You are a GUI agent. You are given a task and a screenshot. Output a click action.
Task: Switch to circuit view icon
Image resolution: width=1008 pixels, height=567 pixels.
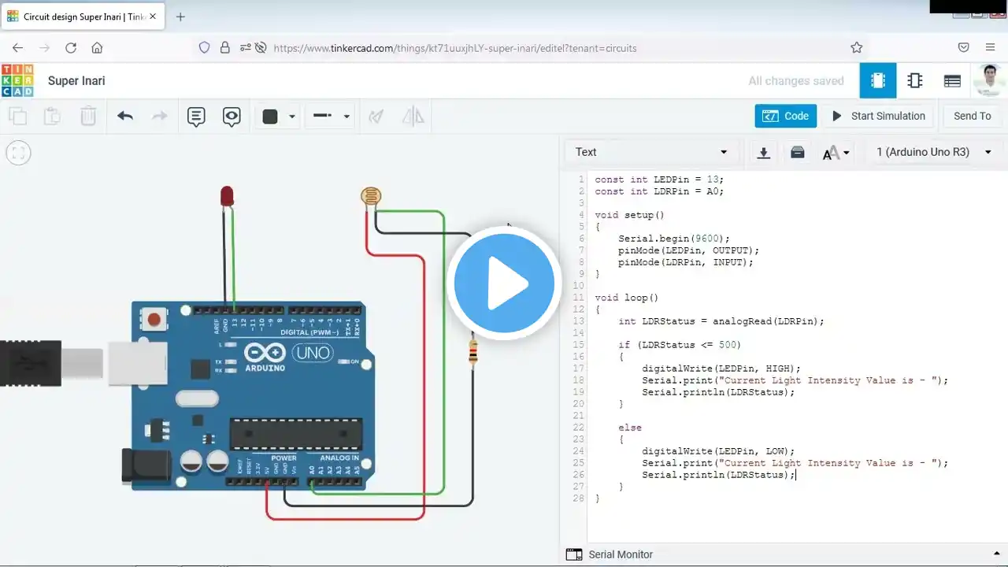point(878,80)
